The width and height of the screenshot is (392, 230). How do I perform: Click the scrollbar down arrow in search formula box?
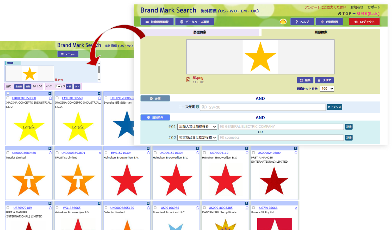[x=99, y=80]
